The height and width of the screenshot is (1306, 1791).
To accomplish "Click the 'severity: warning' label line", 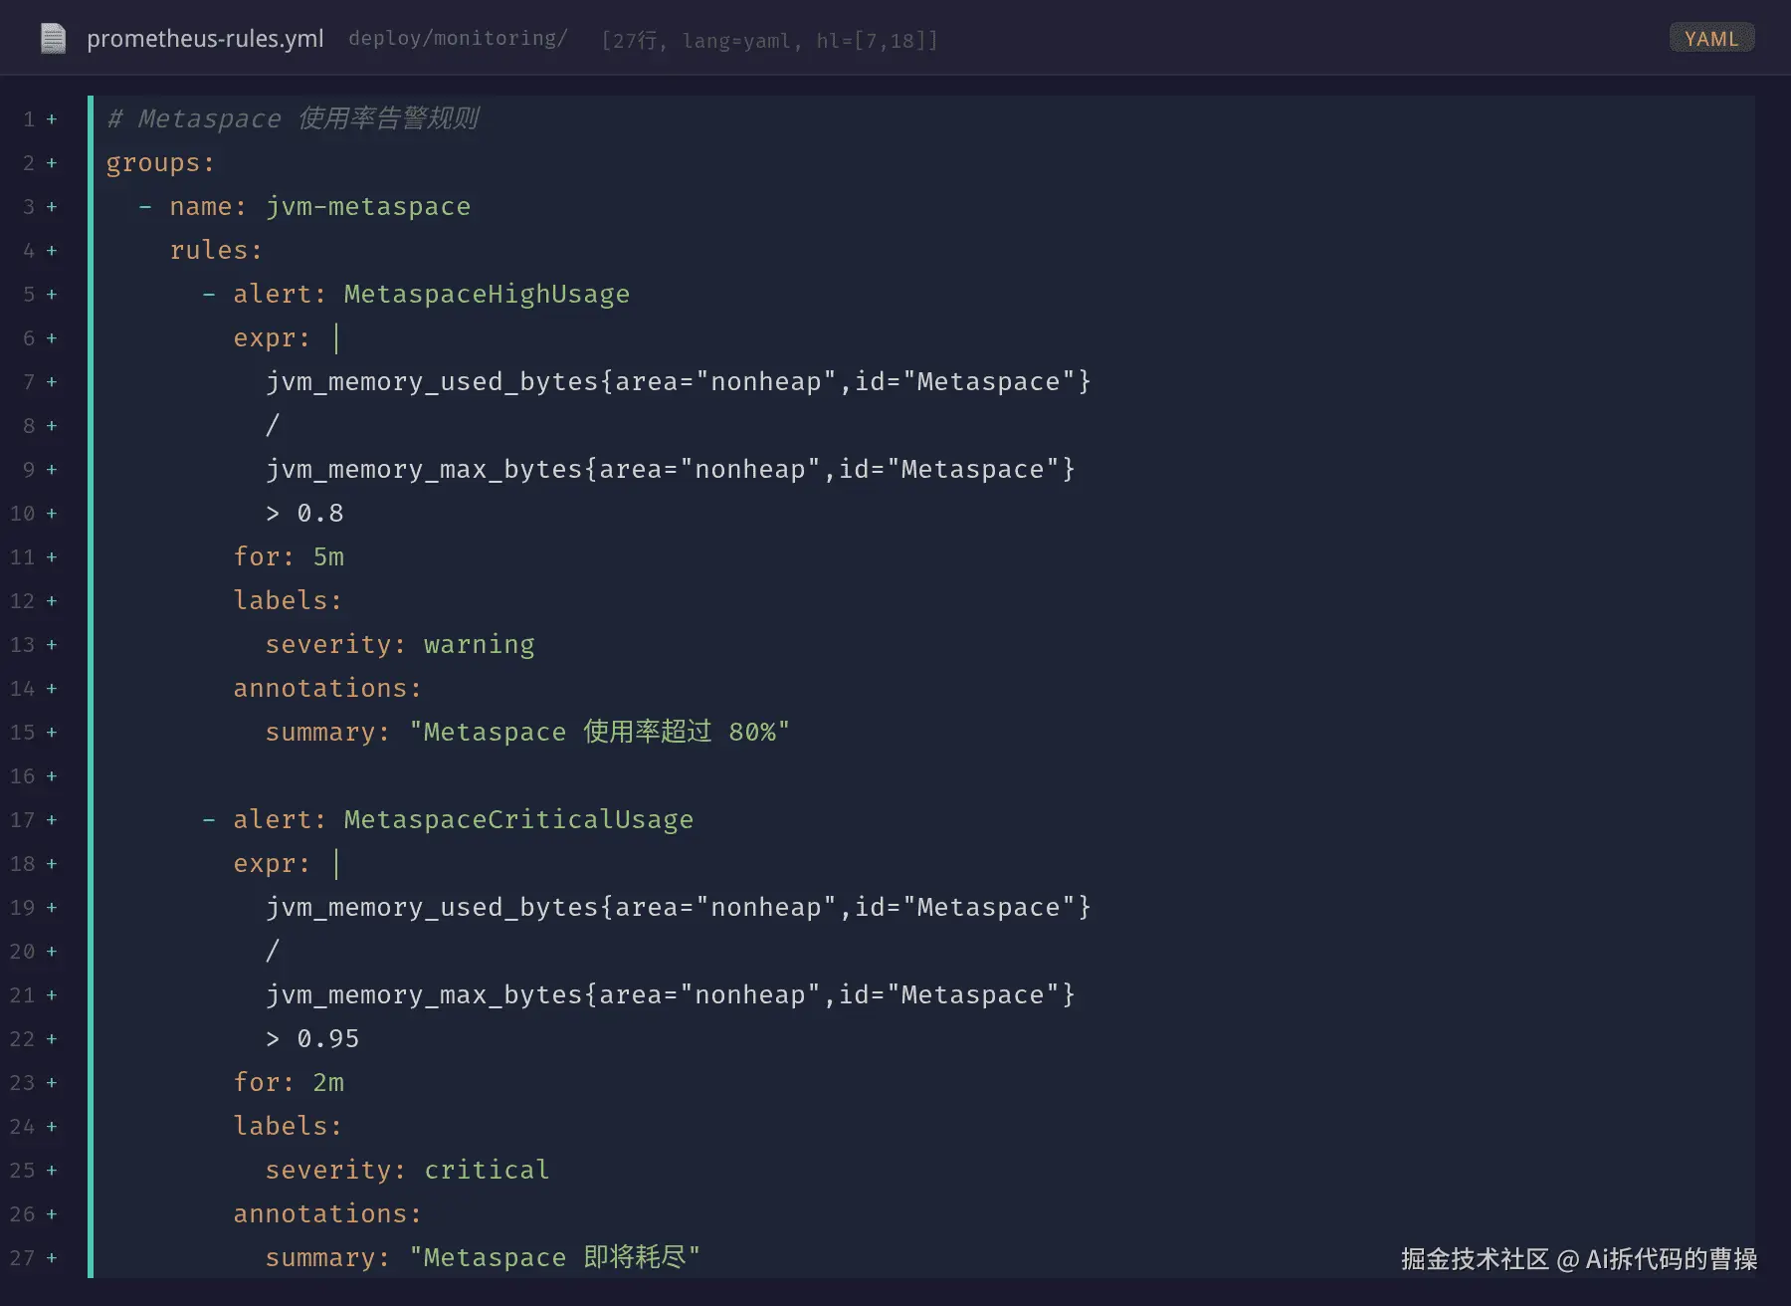I will click(x=400, y=645).
